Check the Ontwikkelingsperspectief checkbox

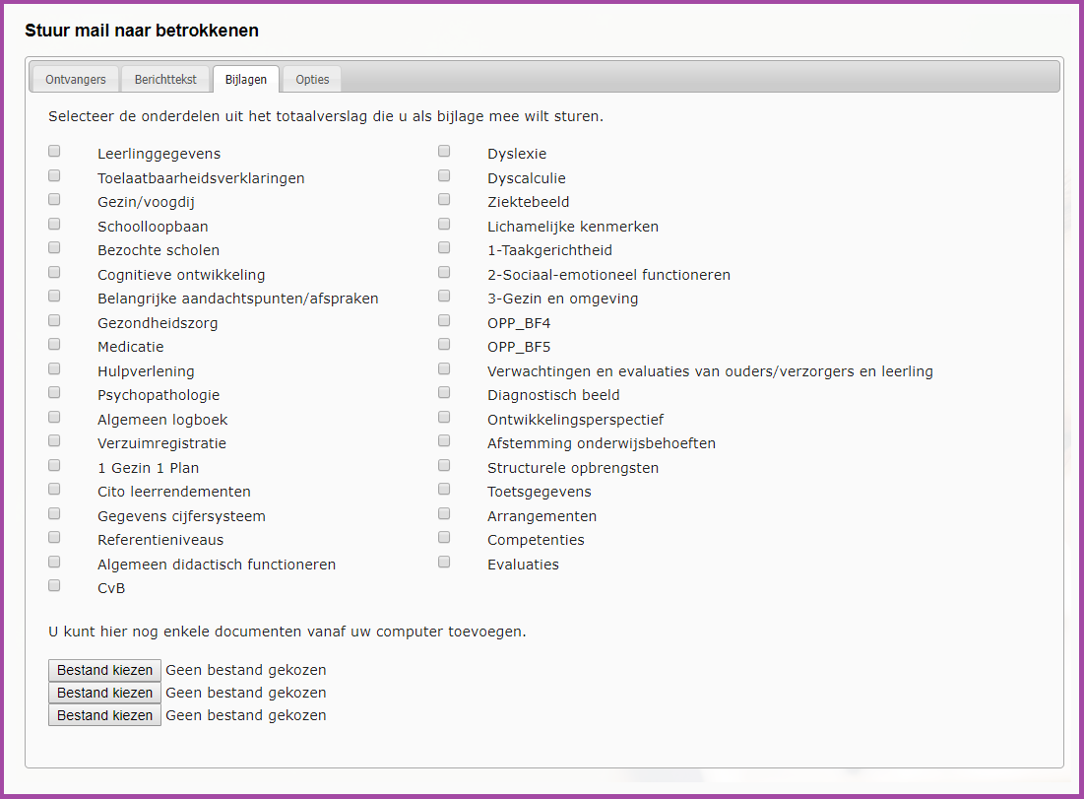click(444, 417)
